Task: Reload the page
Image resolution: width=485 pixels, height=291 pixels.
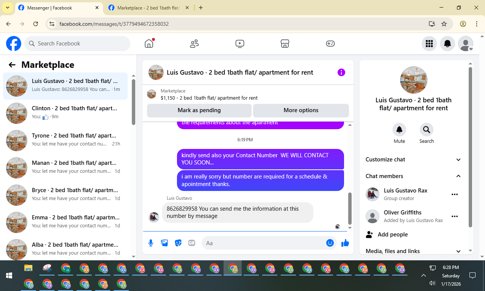Action: (x=36, y=24)
